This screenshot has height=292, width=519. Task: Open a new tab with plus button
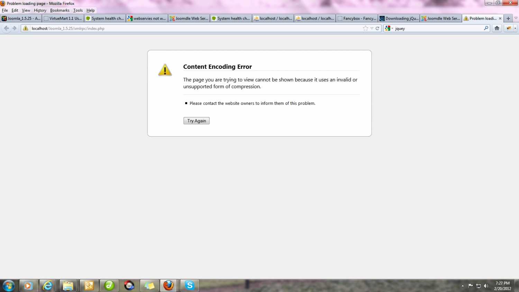[x=508, y=19]
